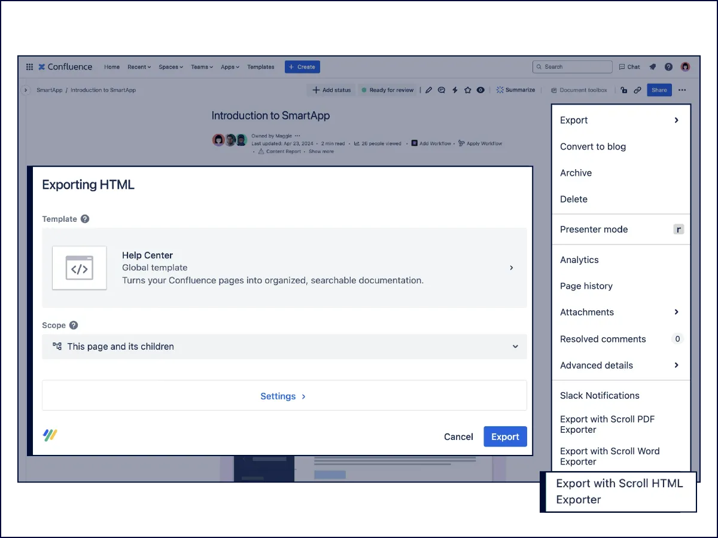Select Presenter mode

621,230
